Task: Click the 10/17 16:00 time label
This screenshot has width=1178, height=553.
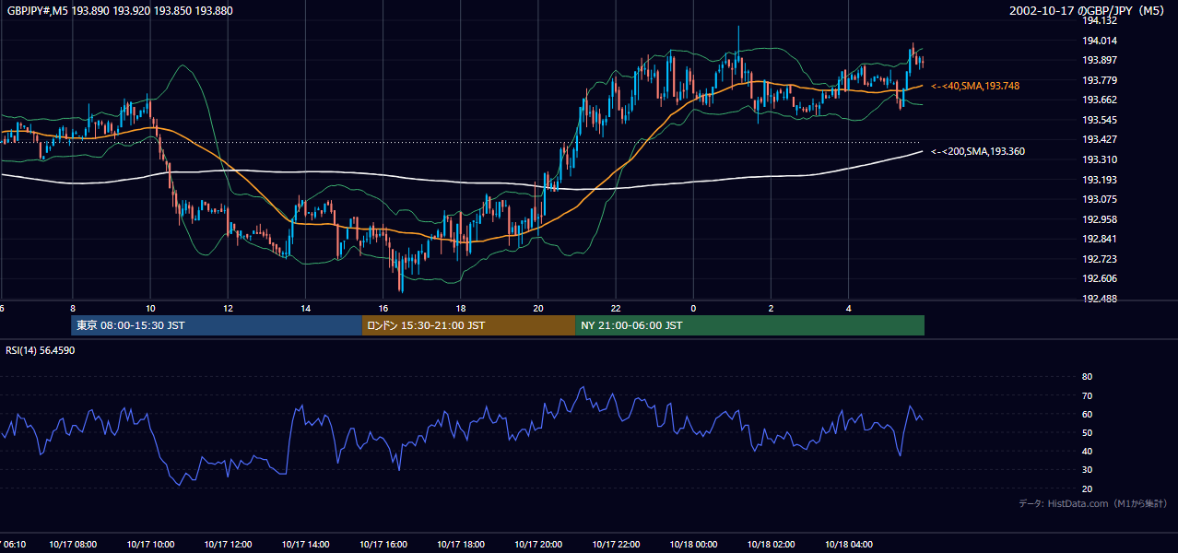Action: pos(383,545)
